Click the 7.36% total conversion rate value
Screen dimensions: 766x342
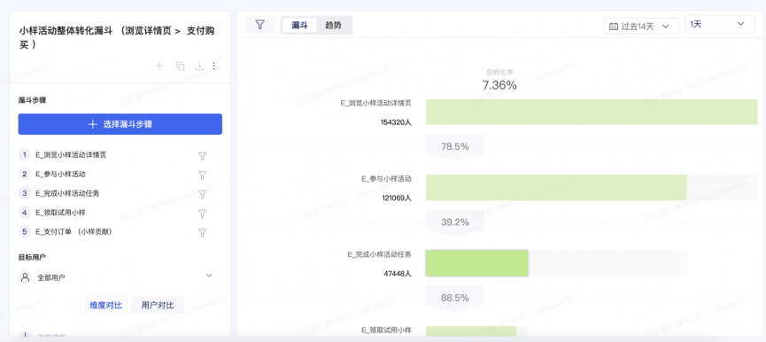tap(499, 85)
